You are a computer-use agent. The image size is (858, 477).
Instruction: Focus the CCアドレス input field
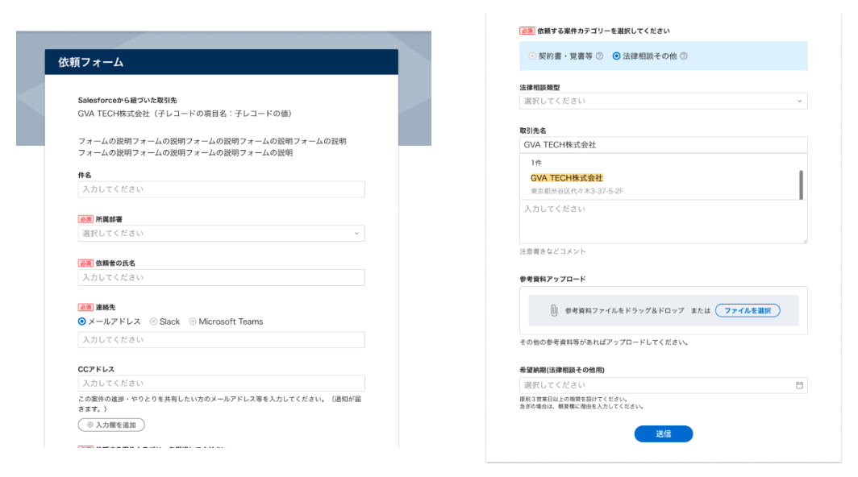(x=221, y=384)
